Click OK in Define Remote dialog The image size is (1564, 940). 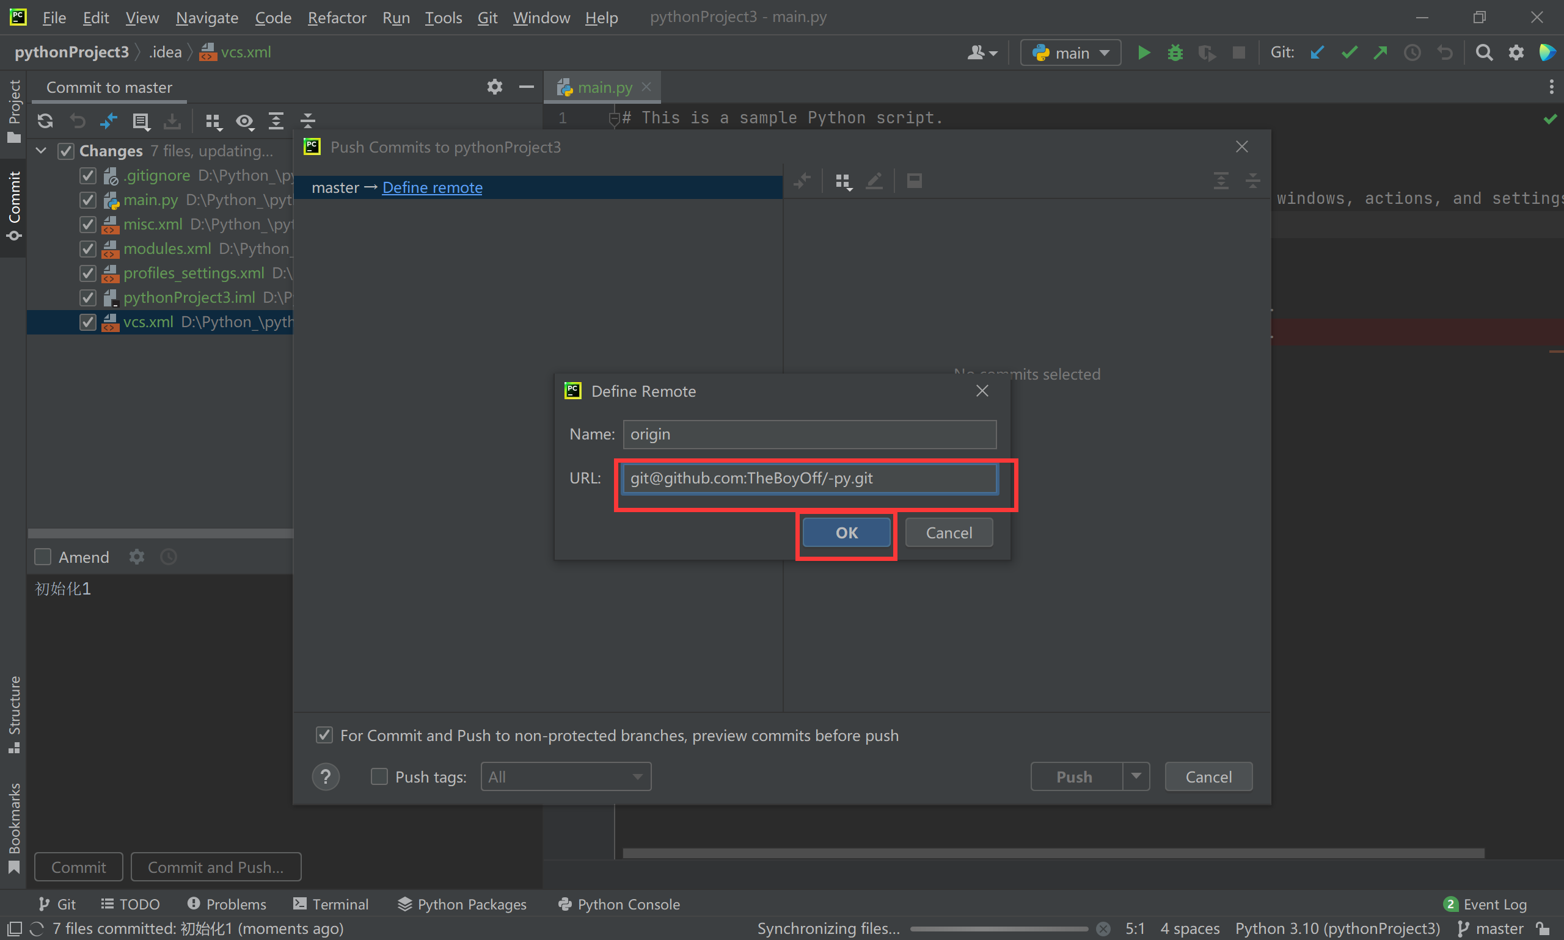tap(846, 533)
